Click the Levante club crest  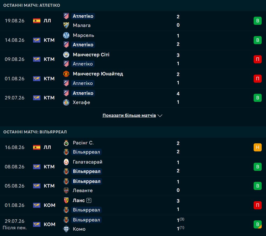(x=66, y=190)
